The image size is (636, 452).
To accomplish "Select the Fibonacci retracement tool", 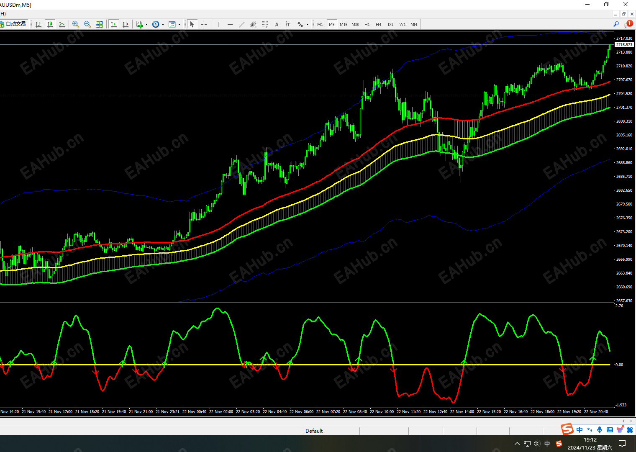I will [265, 24].
